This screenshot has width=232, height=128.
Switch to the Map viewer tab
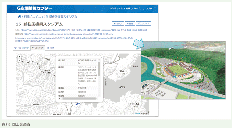(21, 48)
